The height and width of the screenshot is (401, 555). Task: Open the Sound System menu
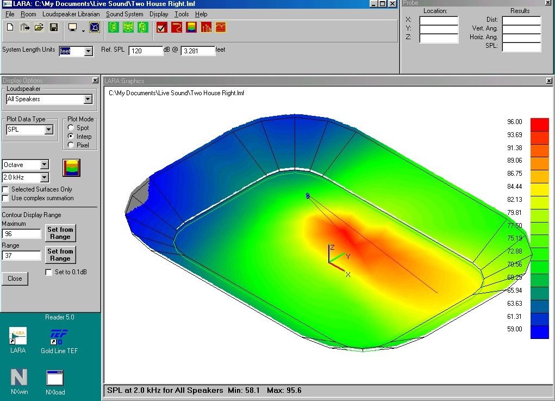click(124, 14)
